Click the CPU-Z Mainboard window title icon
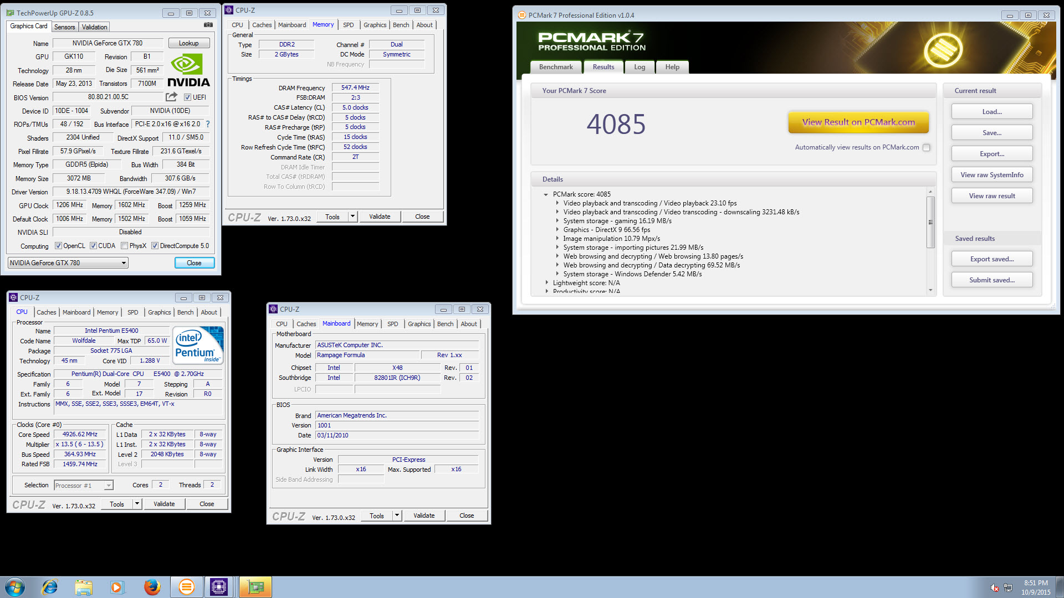 [273, 309]
